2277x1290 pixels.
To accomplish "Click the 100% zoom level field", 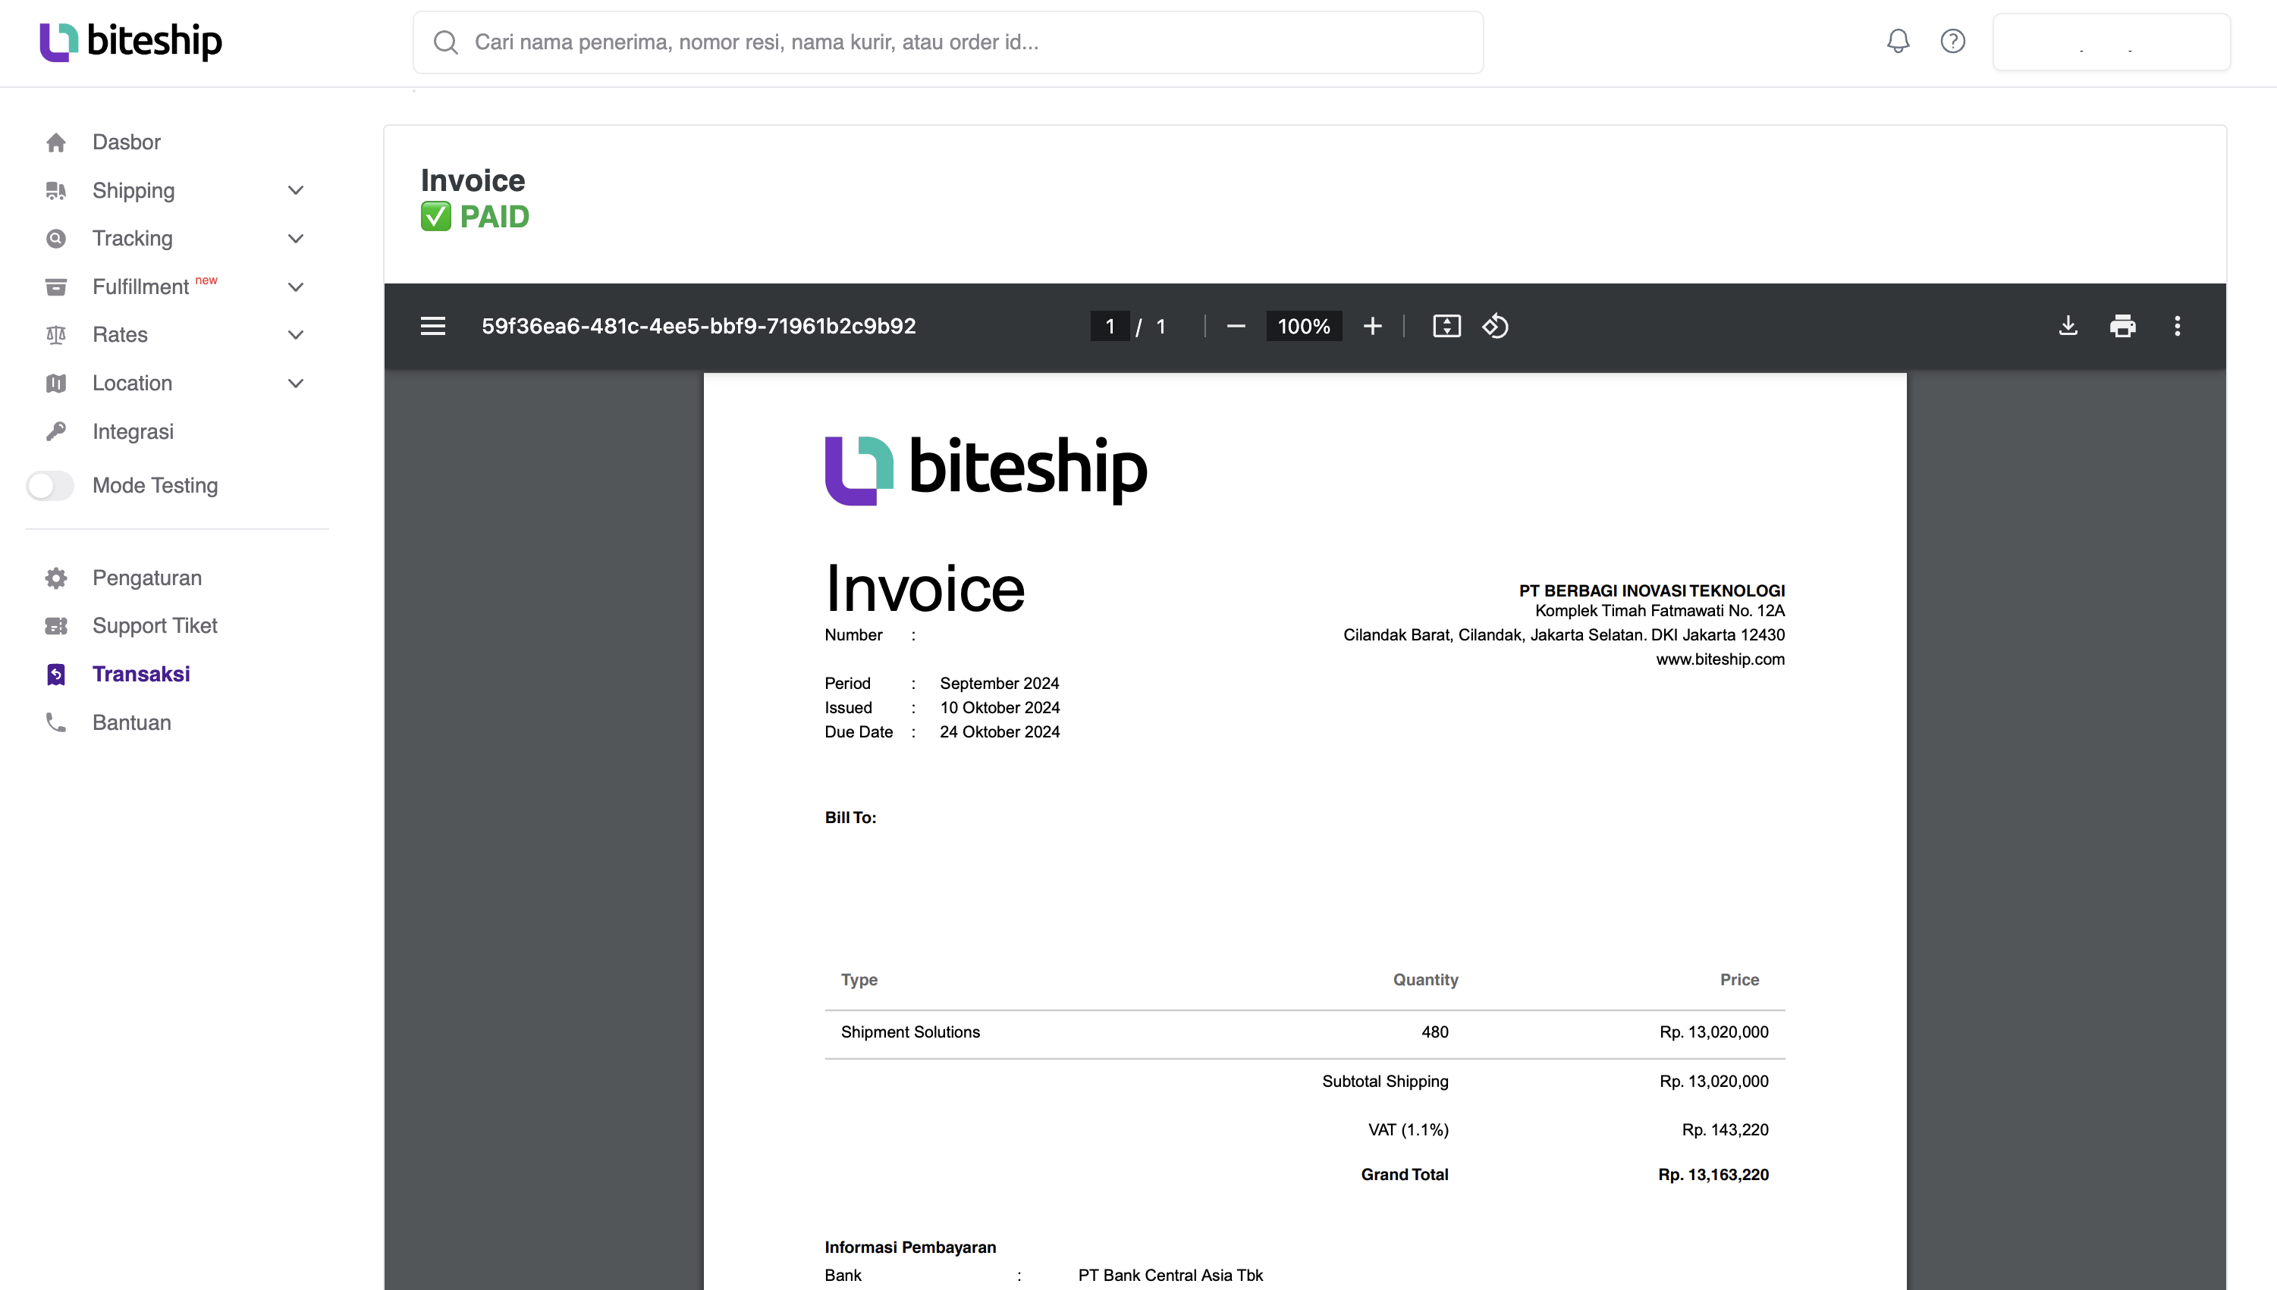I will coord(1303,326).
